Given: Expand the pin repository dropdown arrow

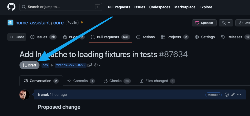Looking at the screenshot, I should [229, 23].
